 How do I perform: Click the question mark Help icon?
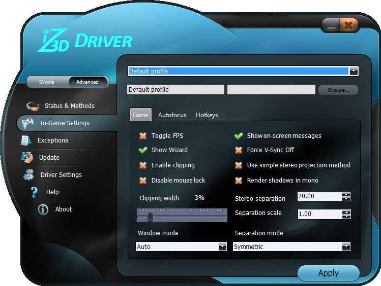tap(34, 192)
